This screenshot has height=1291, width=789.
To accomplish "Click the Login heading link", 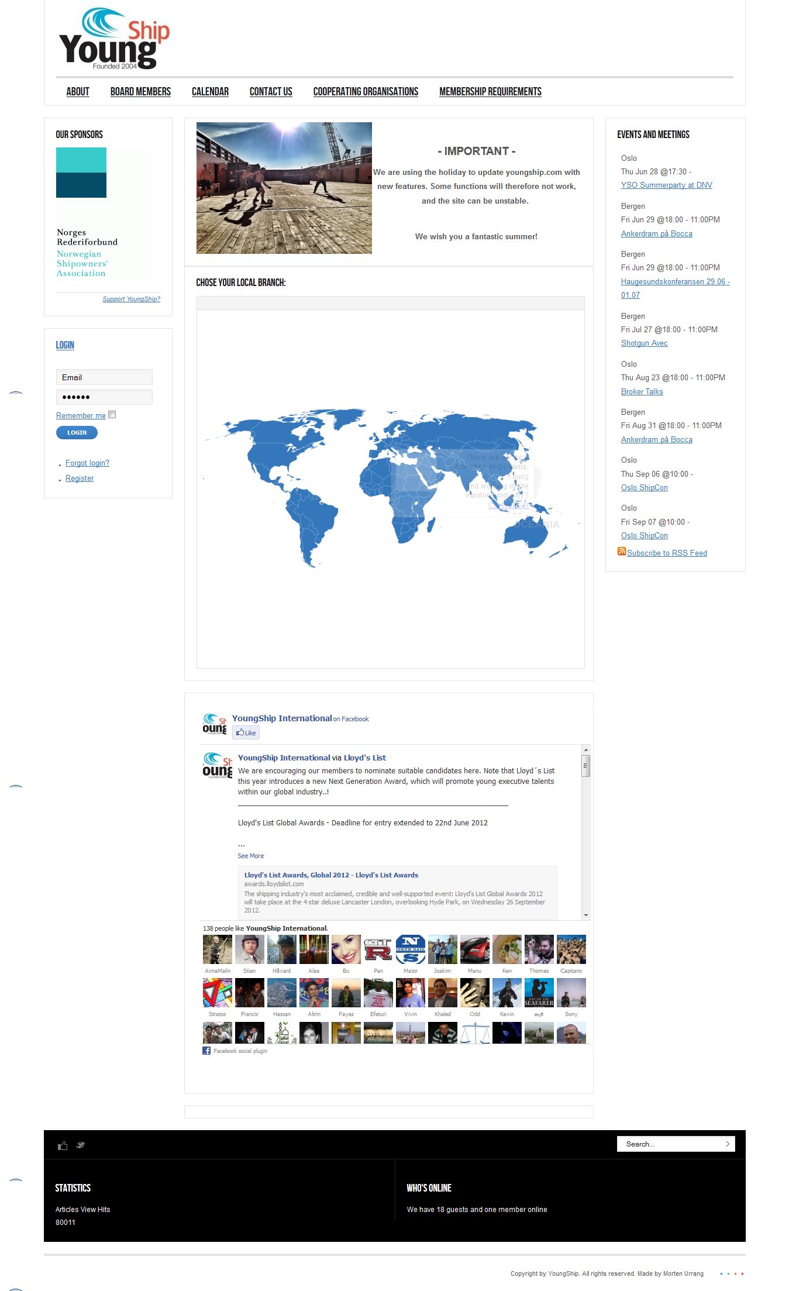I will 65,345.
